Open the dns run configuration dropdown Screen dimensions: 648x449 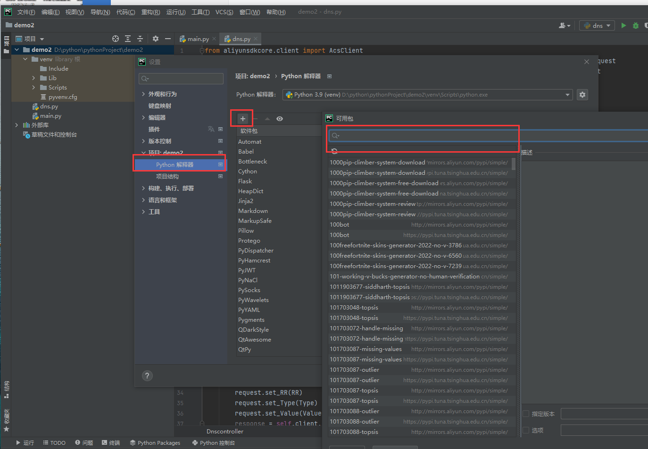pyautogui.click(x=597, y=25)
